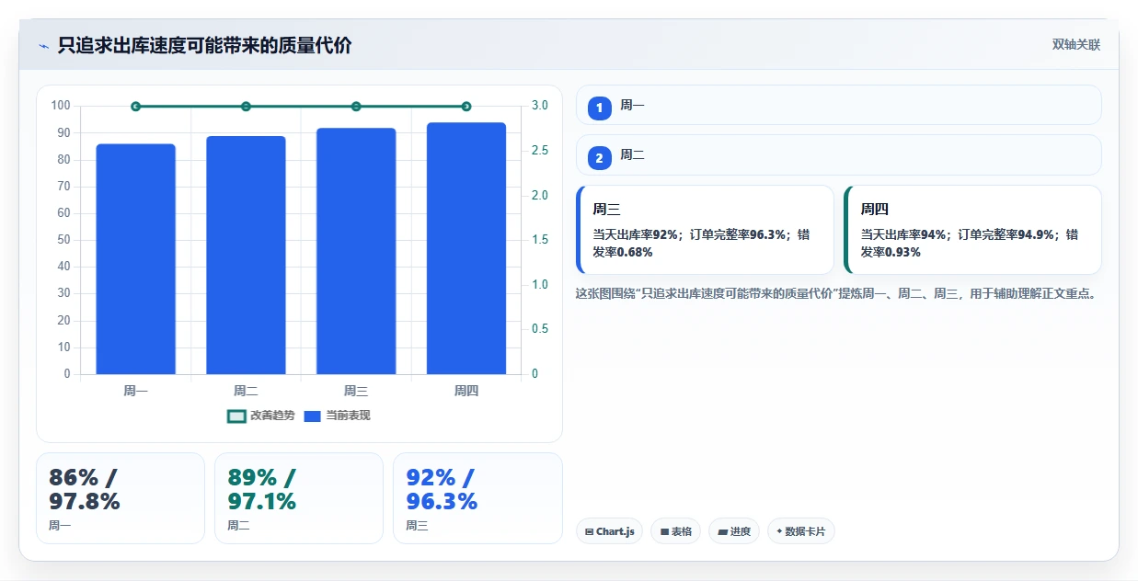Toggle the 当前表现 legend item
Image resolution: width=1138 pixels, height=581 pixels.
pyautogui.click(x=337, y=416)
